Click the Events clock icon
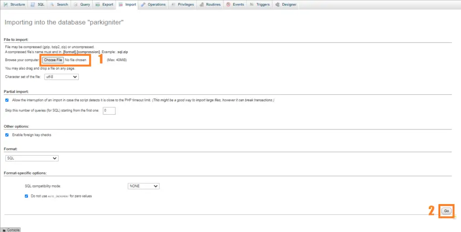This screenshot has height=232, width=461. pyautogui.click(x=228, y=4)
